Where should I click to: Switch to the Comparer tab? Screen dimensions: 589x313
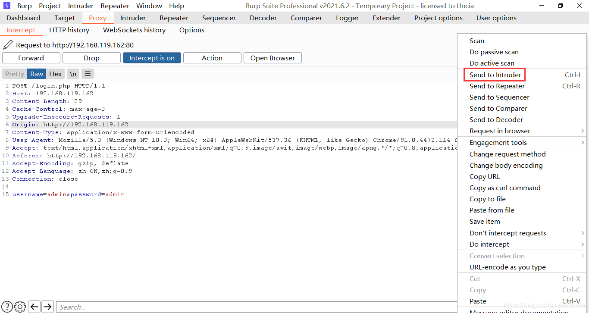[x=306, y=18]
